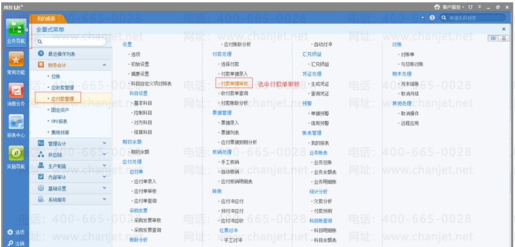Expand the 系统服务 section chevron
515x247 pixels.
105,199
